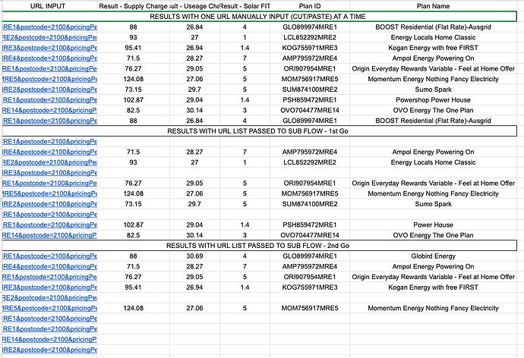This screenshot has height=358, width=524.
Task: Select usage charge 30.14 in 1st Go section
Action: tap(194, 235)
